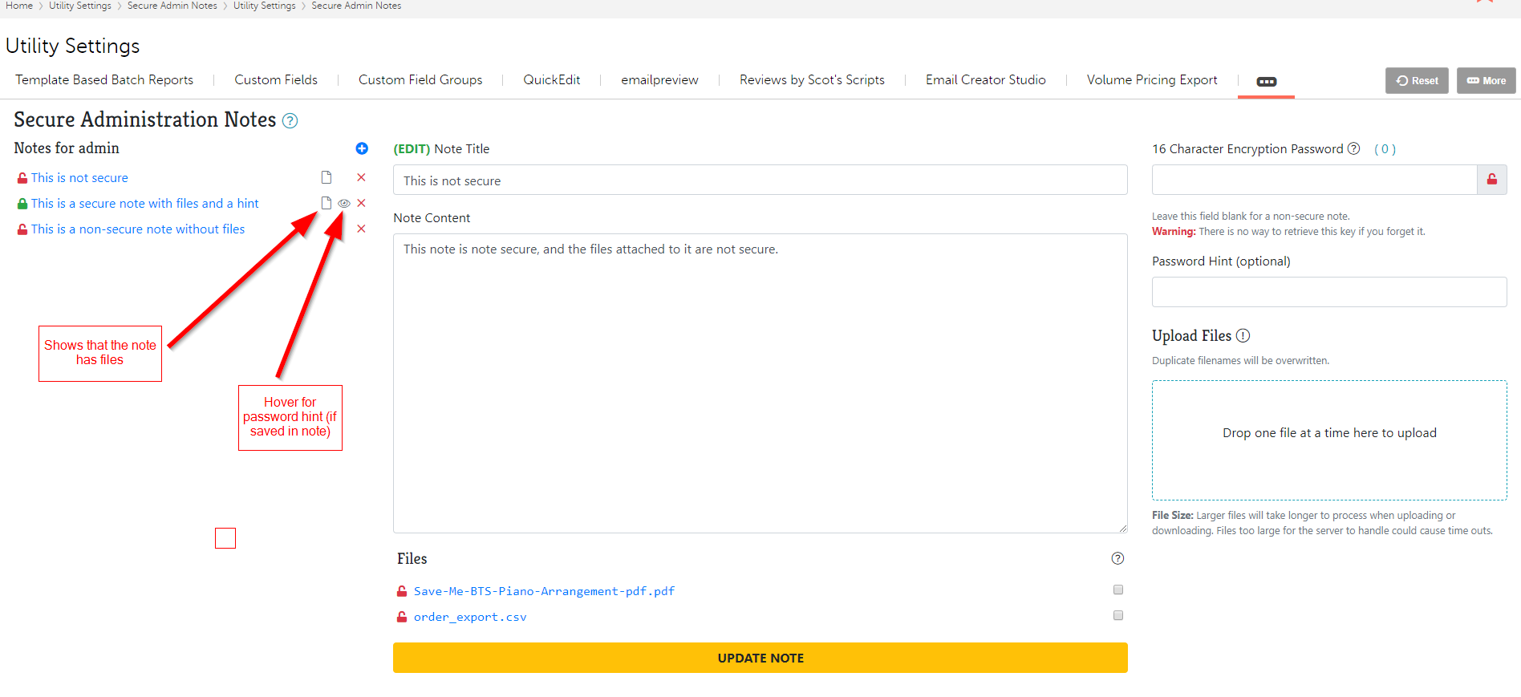Click the Reset button

pos(1417,81)
